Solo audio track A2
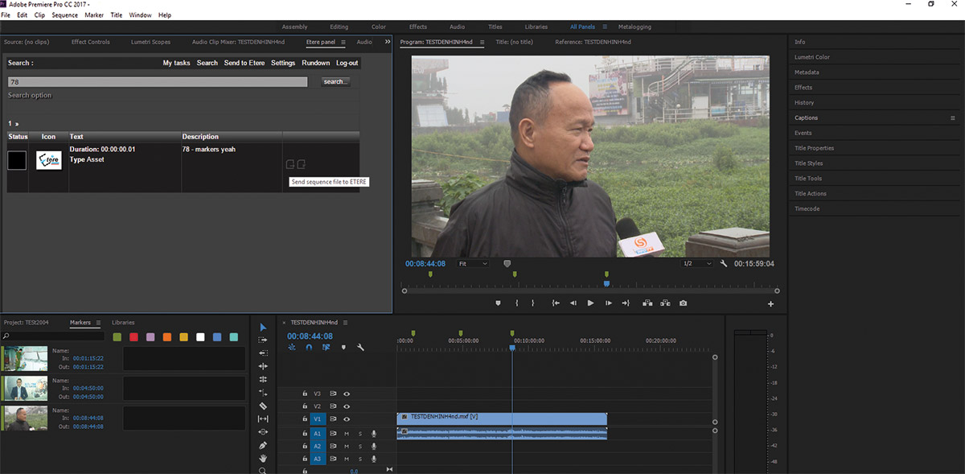This screenshot has width=965, height=474. (360, 446)
